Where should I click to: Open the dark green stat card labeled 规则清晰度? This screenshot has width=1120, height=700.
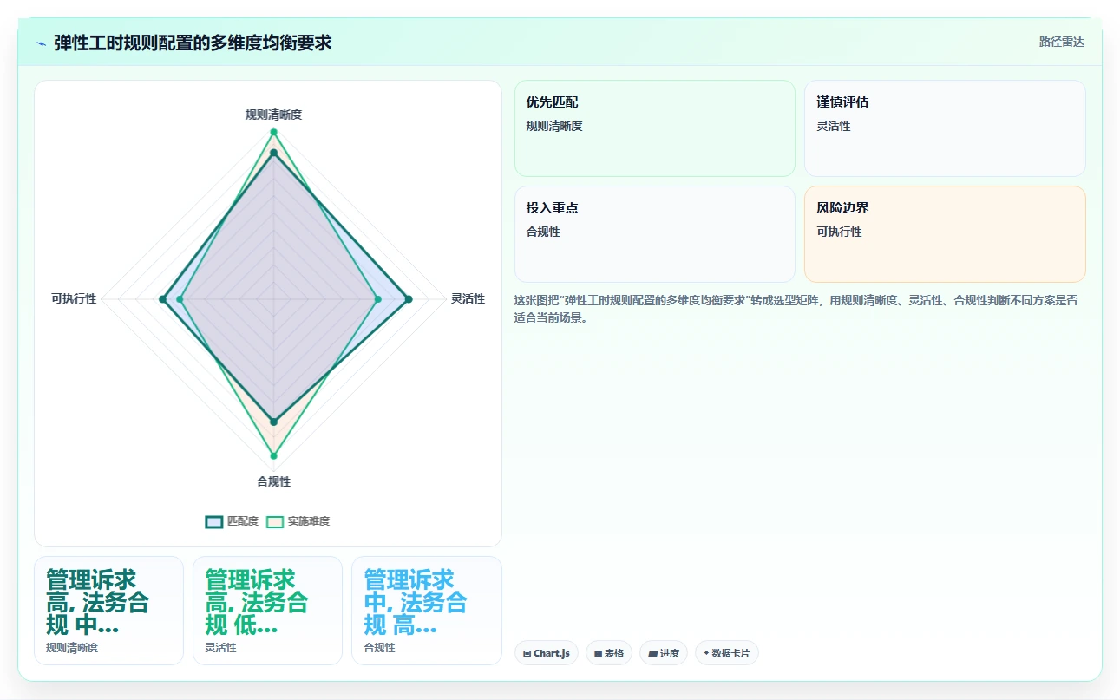pyautogui.click(x=108, y=611)
